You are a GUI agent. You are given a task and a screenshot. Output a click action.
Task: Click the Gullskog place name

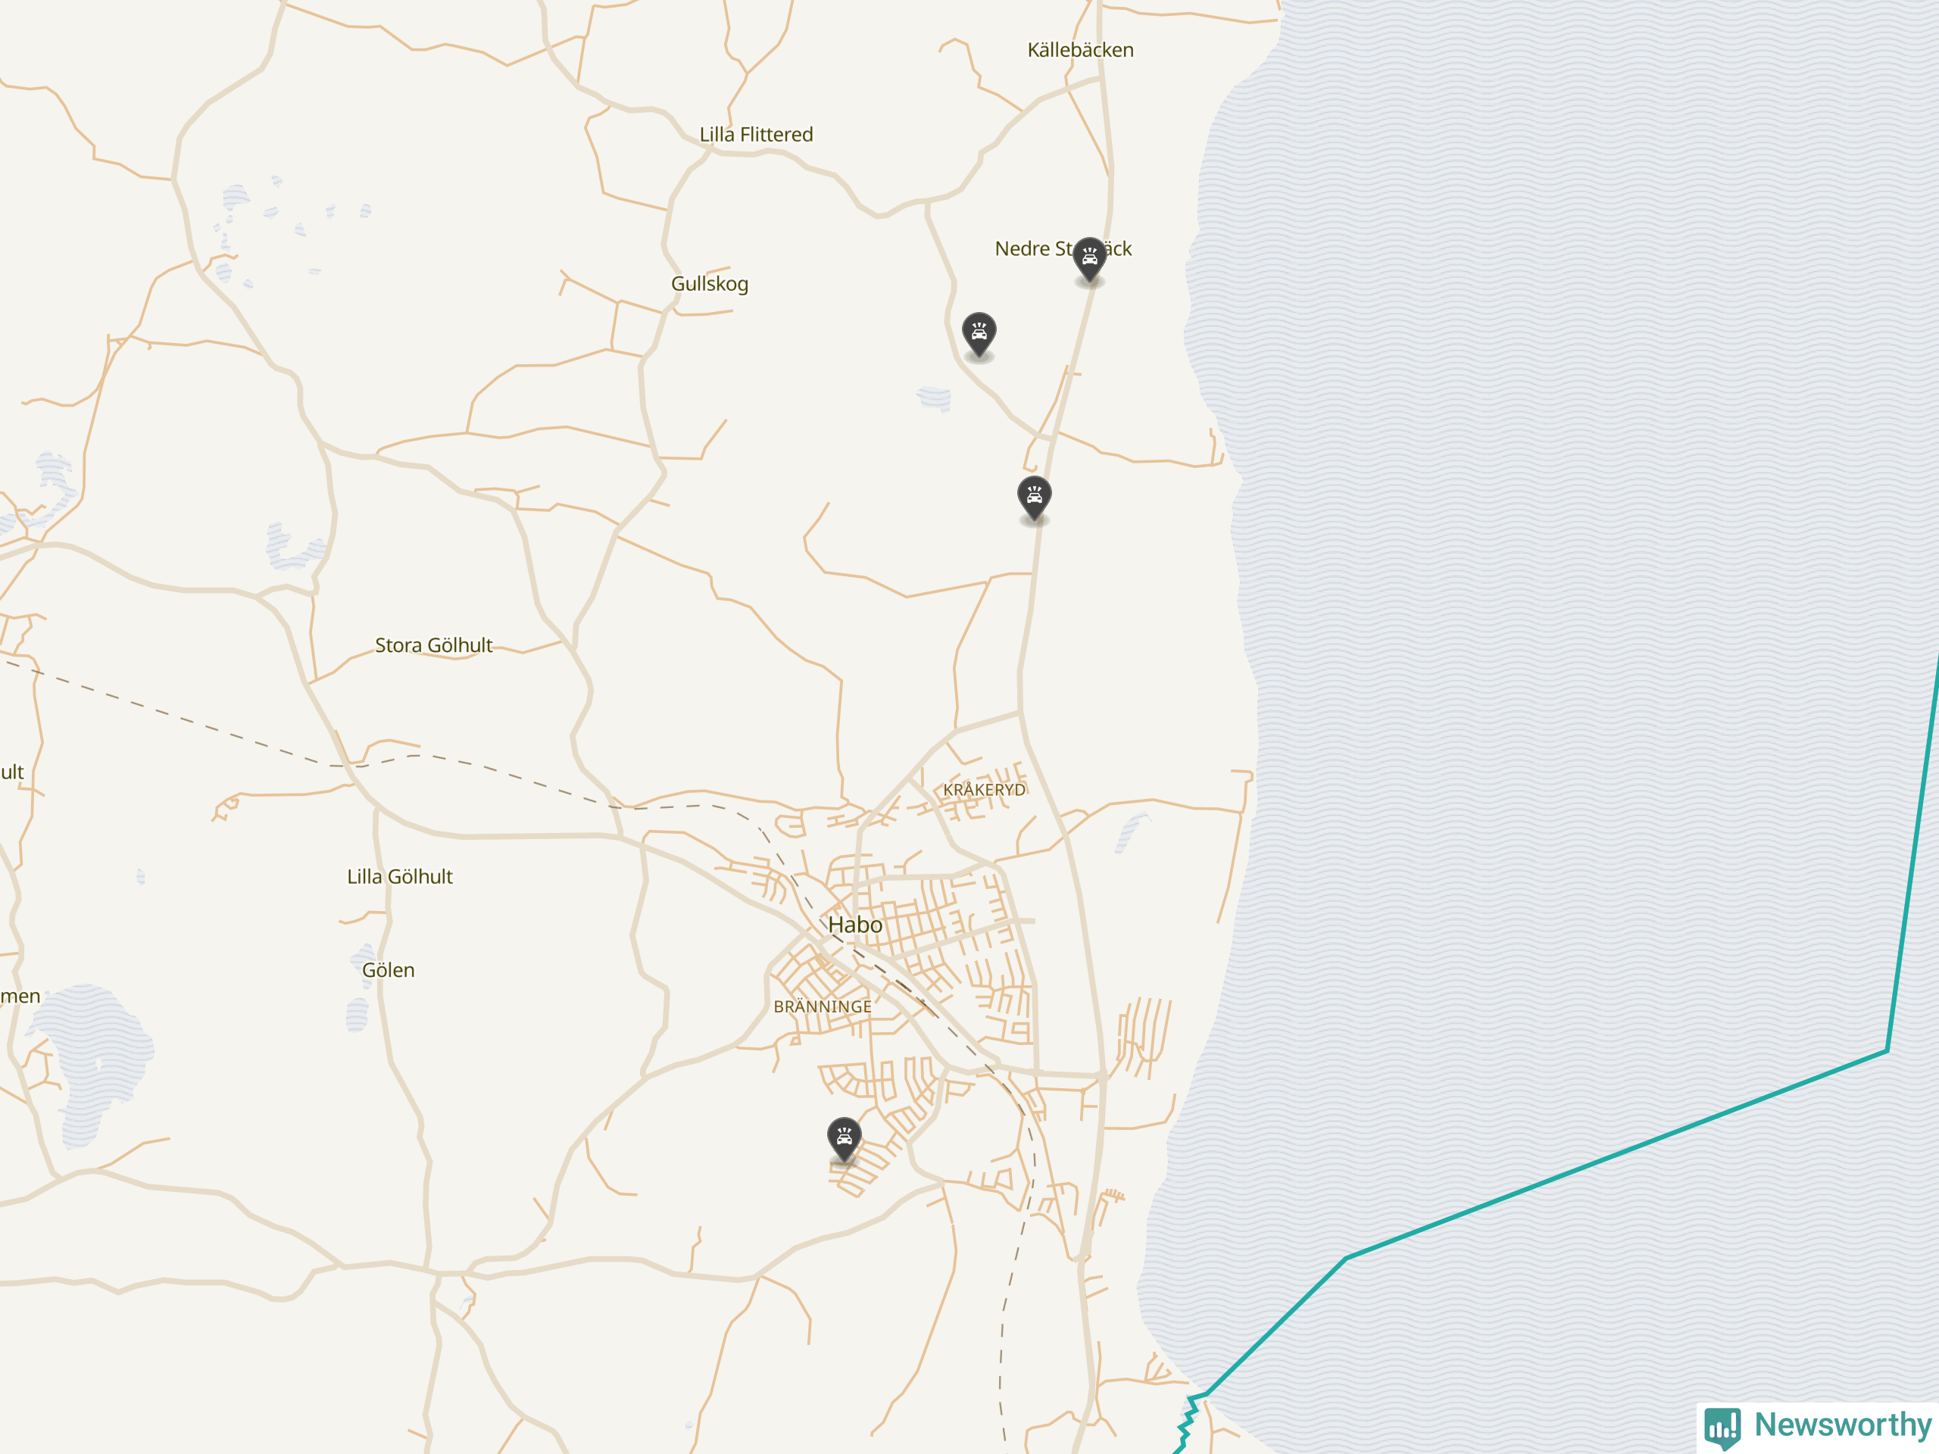(x=709, y=284)
